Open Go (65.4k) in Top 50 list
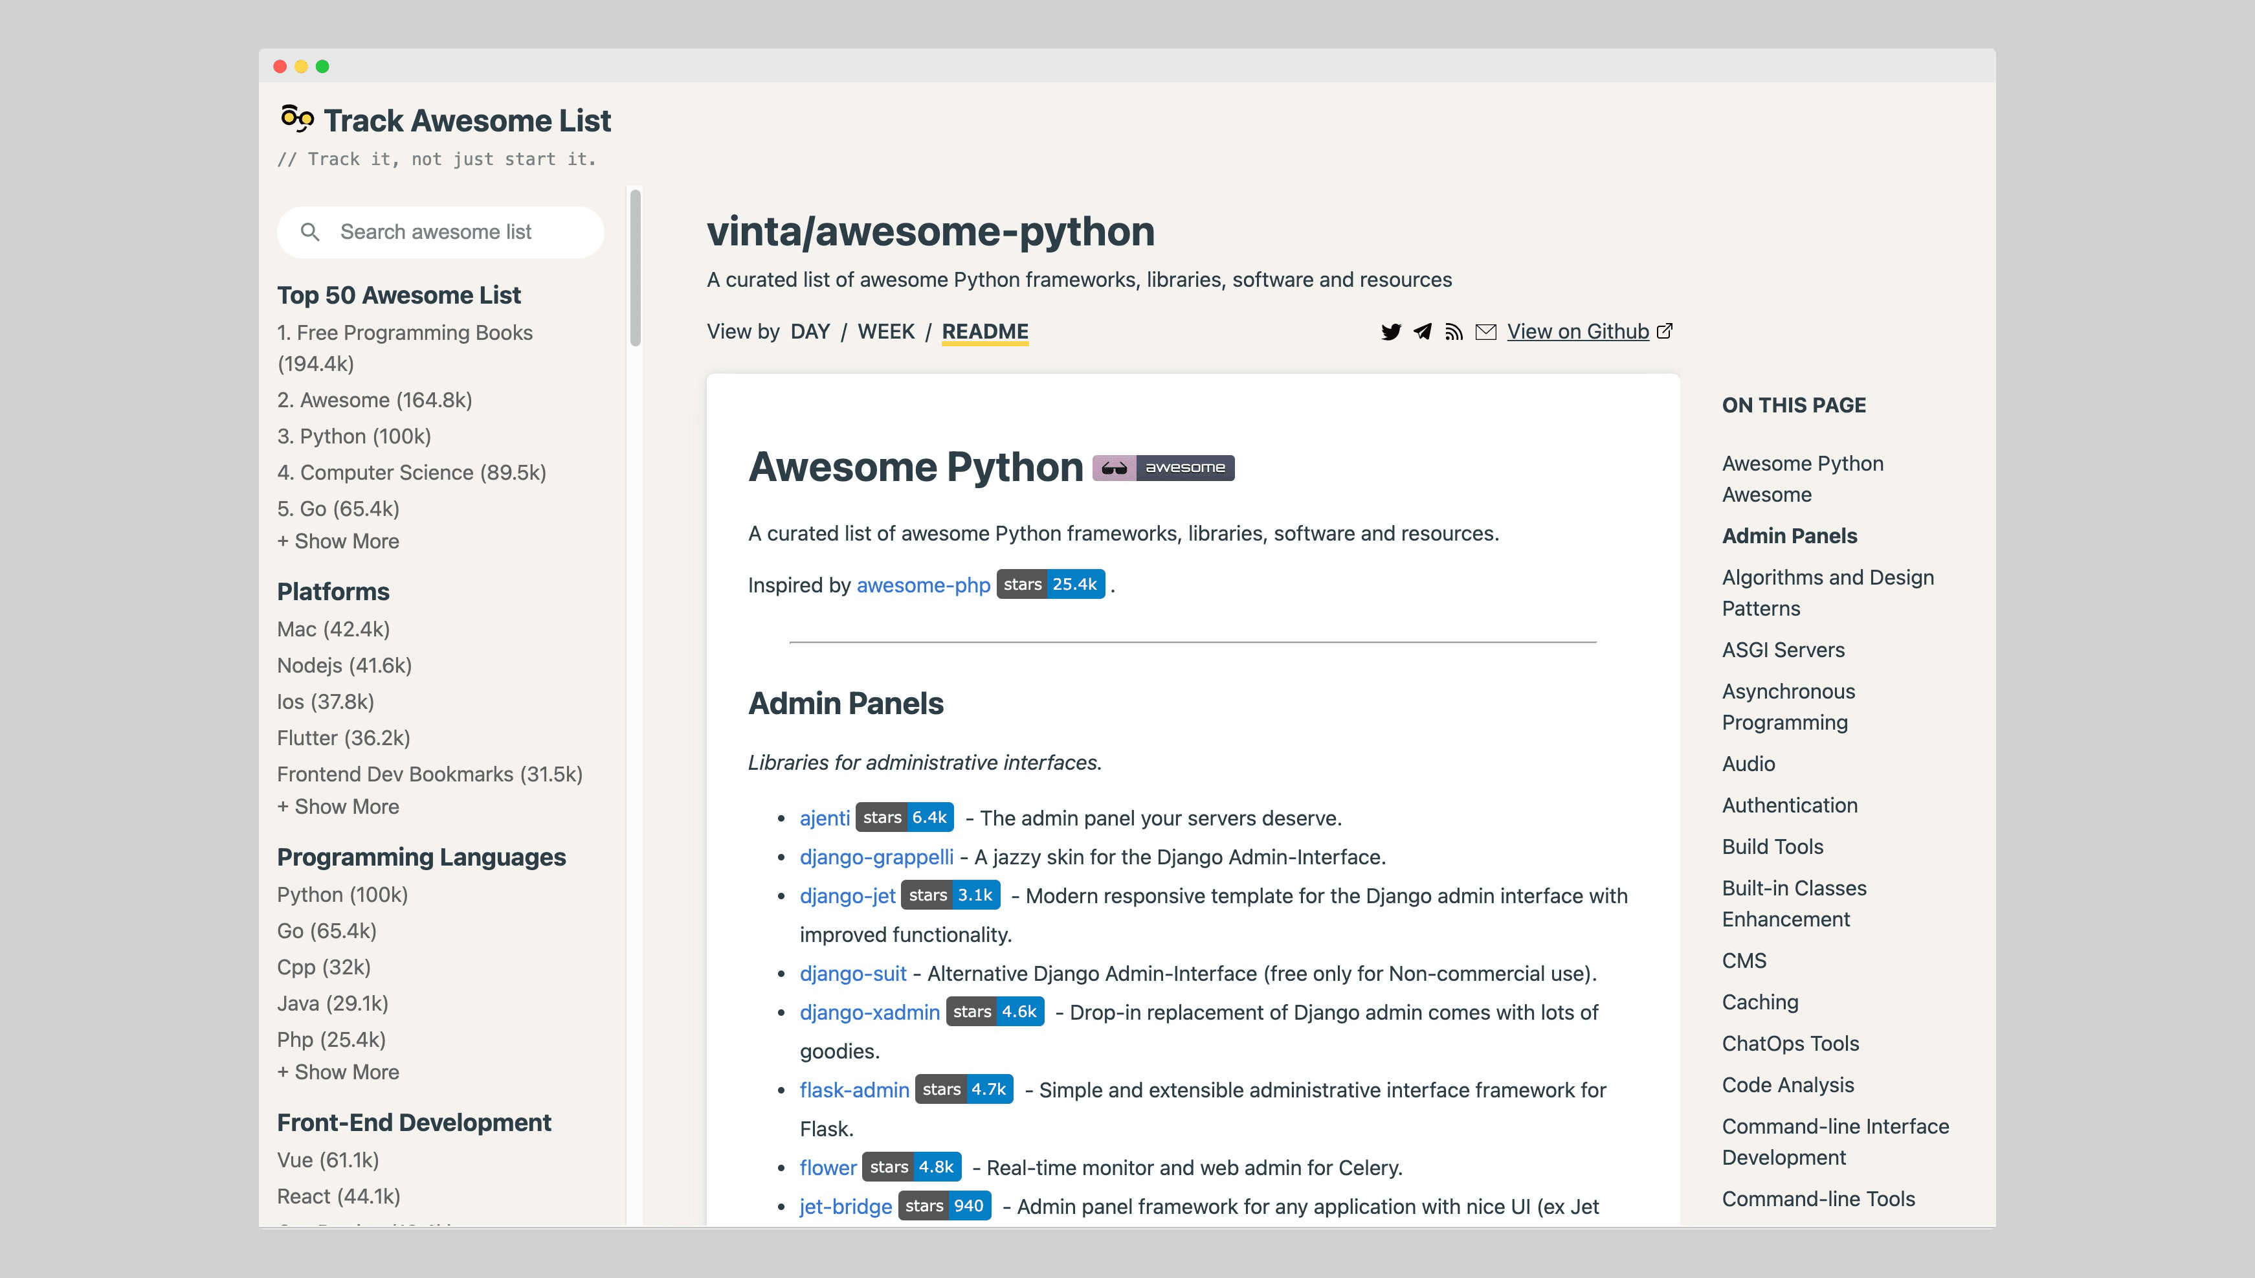The height and width of the screenshot is (1278, 2255). click(x=339, y=509)
